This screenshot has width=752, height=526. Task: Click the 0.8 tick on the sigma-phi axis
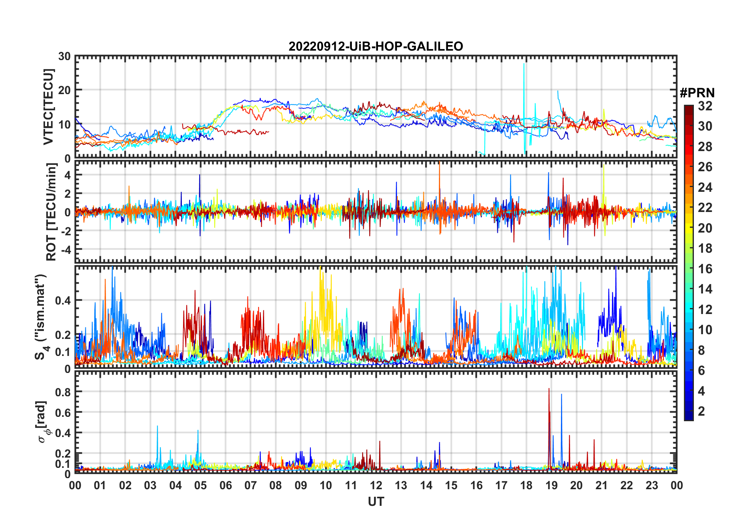pos(63,392)
